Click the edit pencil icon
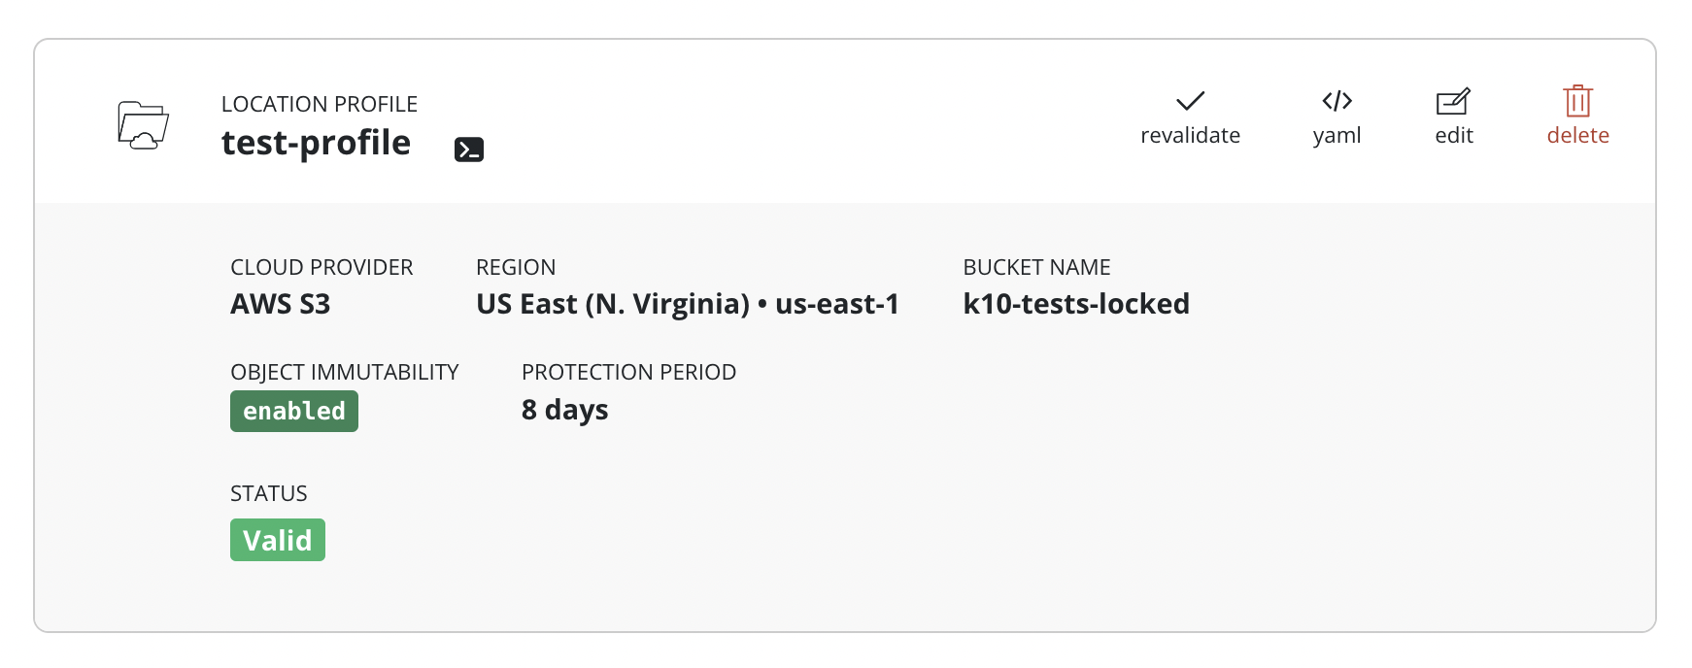1692x668 pixels. click(1453, 101)
